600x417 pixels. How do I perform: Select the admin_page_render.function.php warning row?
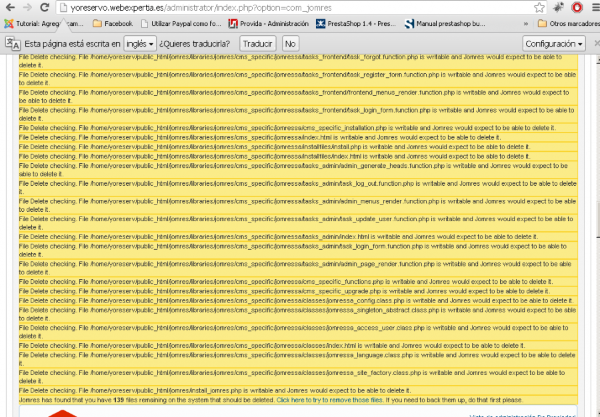point(298,268)
